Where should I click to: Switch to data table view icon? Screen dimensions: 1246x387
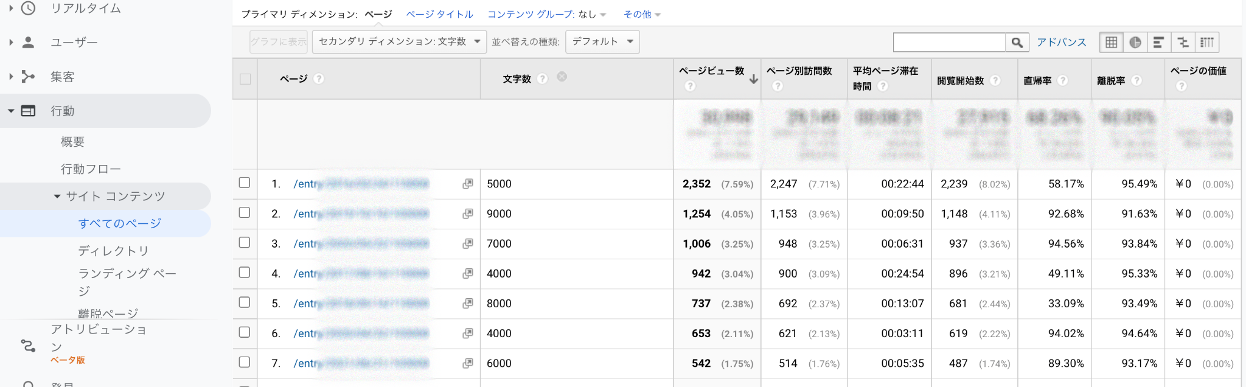point(1111,42)
